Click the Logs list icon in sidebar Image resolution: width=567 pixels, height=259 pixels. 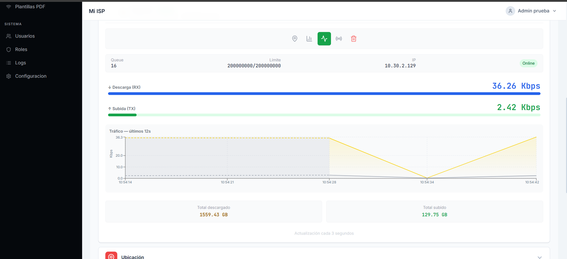click(9, 63)
